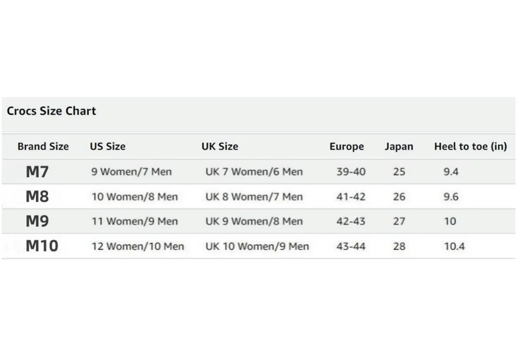Click the UK 8 Women/7 Men entry
The height and width of the screenshot is (345, 518).
coord(254,197)
